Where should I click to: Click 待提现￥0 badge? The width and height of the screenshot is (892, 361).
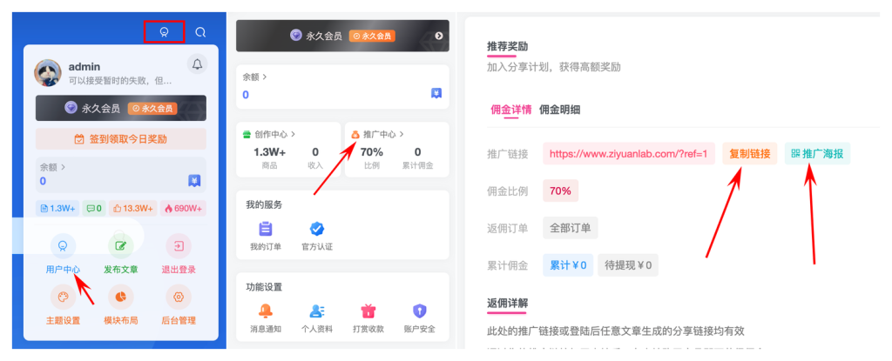pyautogui.click(x=628, y=265)
